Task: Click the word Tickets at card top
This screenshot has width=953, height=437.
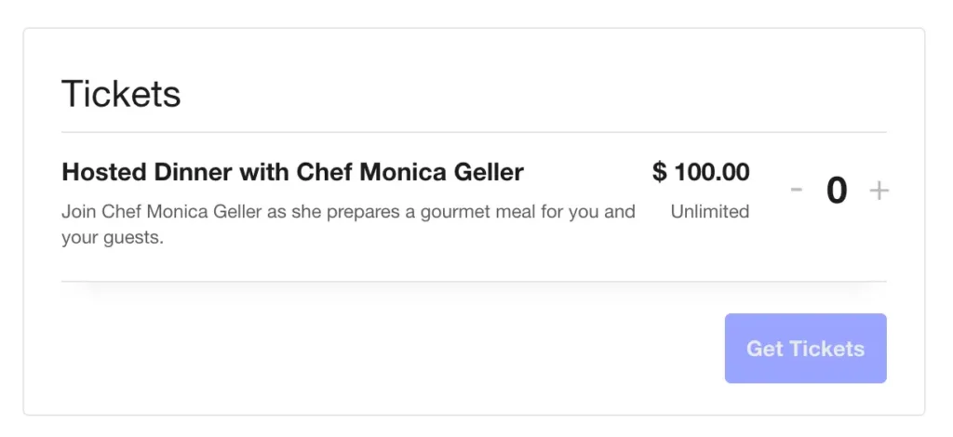Action: (121, 94)
